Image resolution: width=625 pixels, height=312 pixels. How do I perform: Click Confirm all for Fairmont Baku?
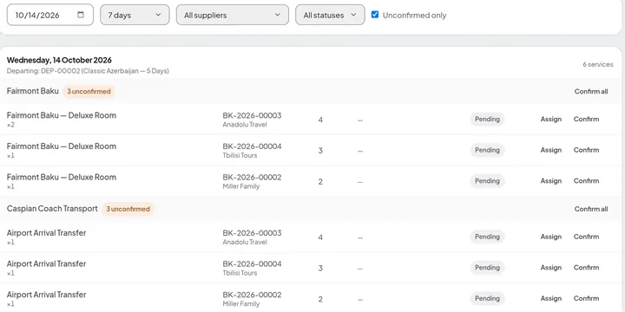pyautogui.click(x=591, y=91)
